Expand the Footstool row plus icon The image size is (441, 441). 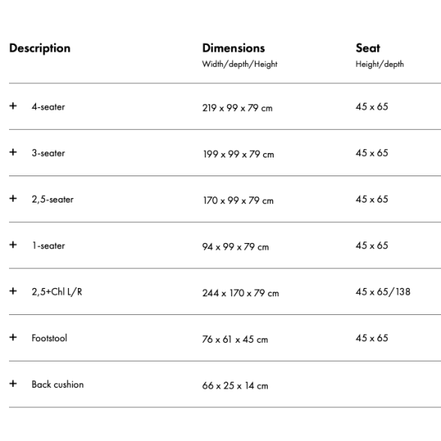click(x=13, y=337)
